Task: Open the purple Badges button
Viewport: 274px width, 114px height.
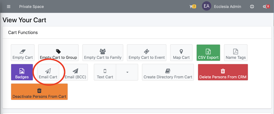Action: 22,72
